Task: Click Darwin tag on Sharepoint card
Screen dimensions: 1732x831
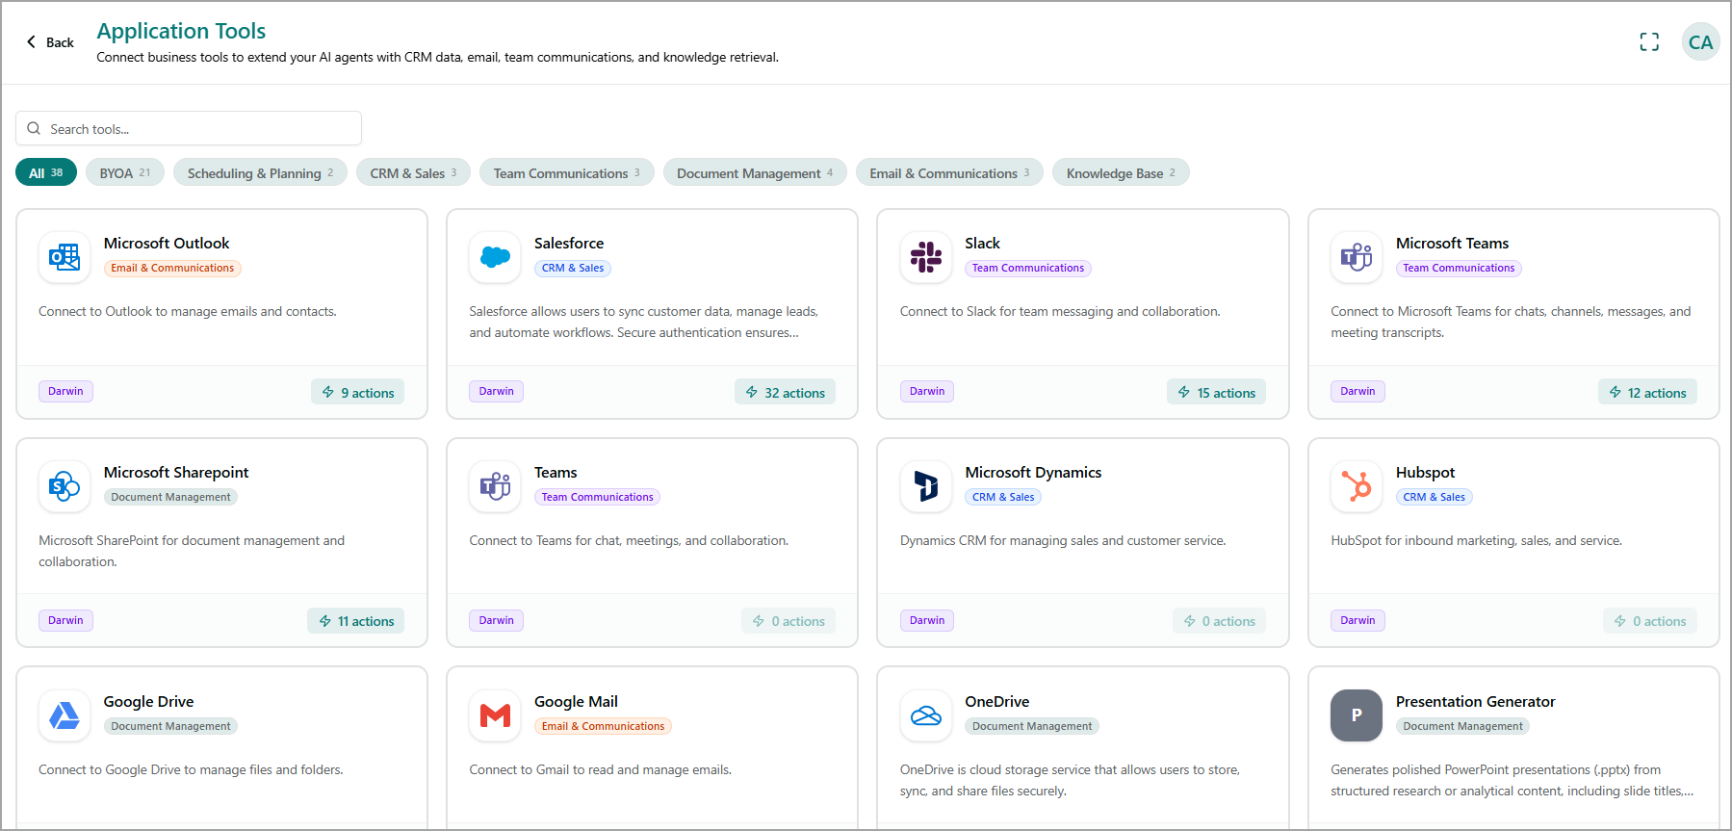Action: [x=65, y=620]
